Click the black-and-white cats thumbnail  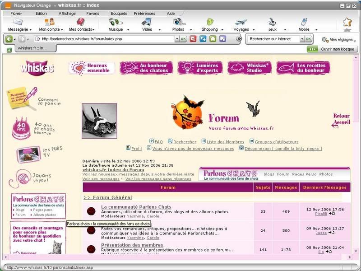99,121
